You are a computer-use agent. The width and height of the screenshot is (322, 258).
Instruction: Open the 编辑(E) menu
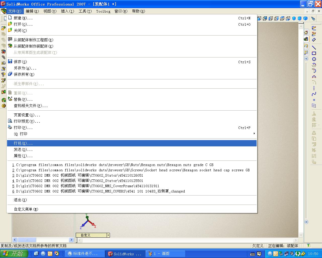tap(32, 11)
